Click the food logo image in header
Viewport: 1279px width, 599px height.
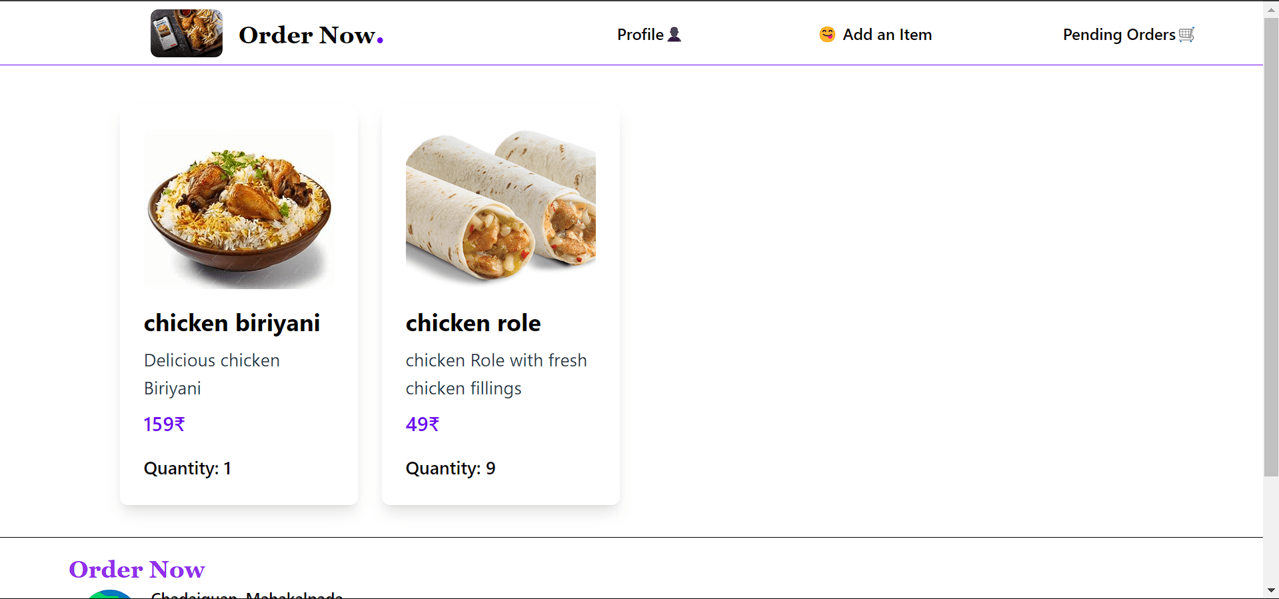pyautogui.click(x=186, y=33)
